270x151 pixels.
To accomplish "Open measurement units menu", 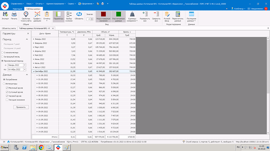I will pyautogui.click(x=132, y=17).
